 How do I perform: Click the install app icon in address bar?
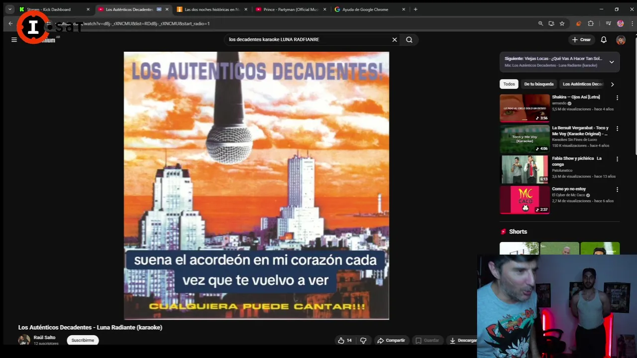pyautogui.click(x=551, y=23)
